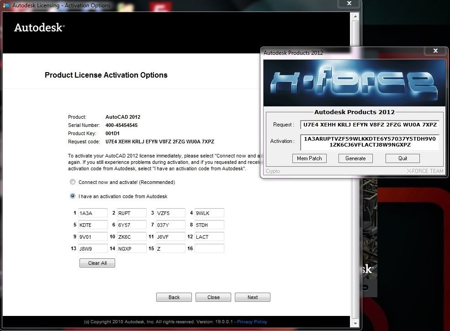Click the Mem Patch button
Screen dimensions: 450x331
[x=309, y=158]
